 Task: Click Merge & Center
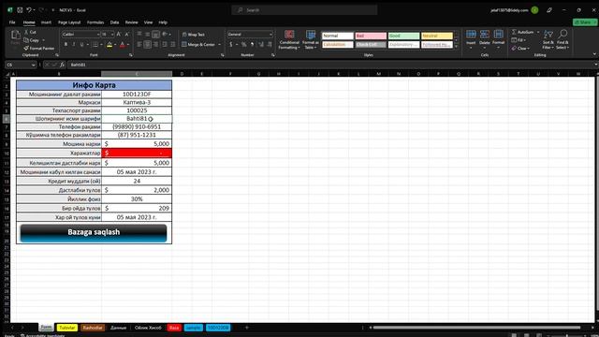click(x=198, y=45)
